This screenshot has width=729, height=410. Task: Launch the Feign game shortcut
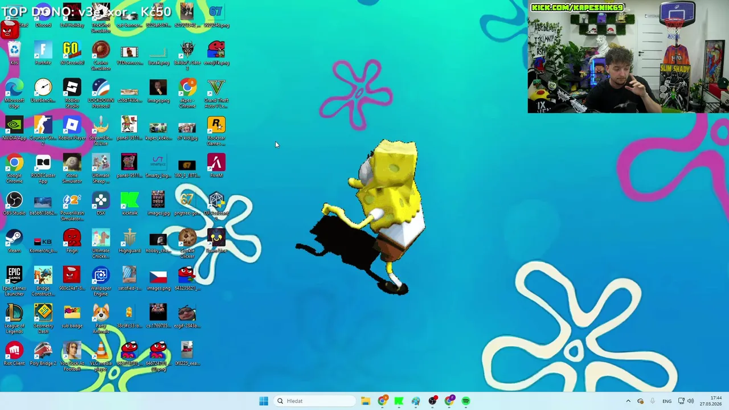pos(72,241)
